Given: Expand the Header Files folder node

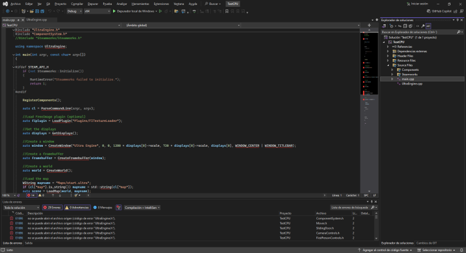Looking at the screenshot, I should click(388, 55).
